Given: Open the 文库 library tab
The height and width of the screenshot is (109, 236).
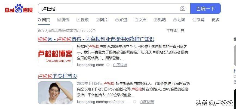Looking at the screenshot, I should point(140,20).
